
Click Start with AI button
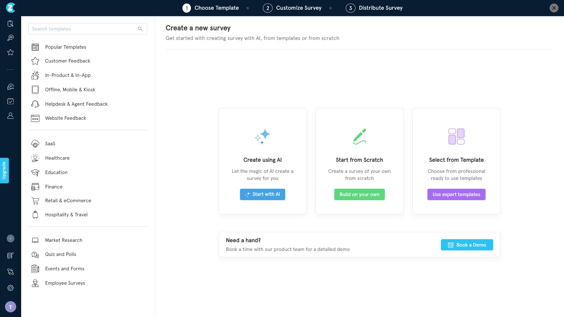[262, 195]
